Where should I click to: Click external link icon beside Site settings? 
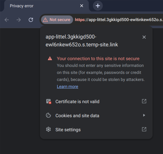tap(144, 129)
